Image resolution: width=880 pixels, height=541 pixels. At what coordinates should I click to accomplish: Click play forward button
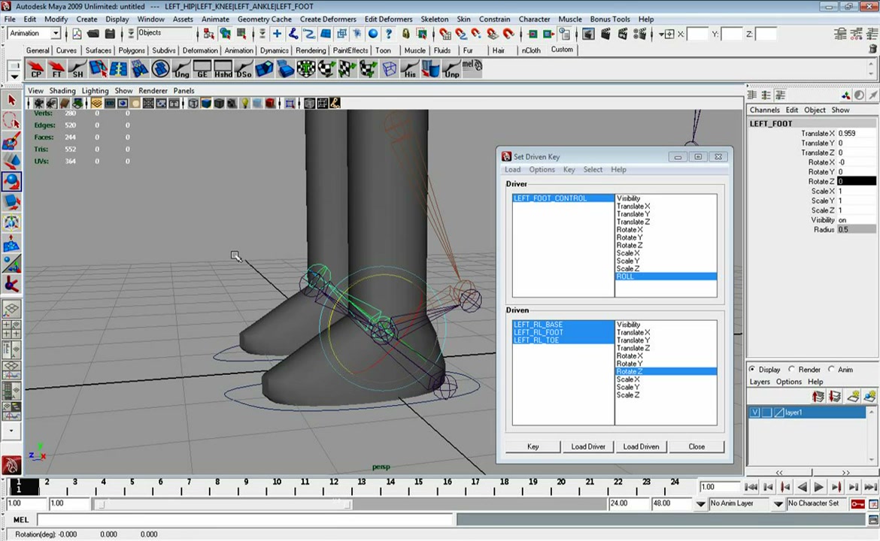pyautogui.click(x=819, y=487)
